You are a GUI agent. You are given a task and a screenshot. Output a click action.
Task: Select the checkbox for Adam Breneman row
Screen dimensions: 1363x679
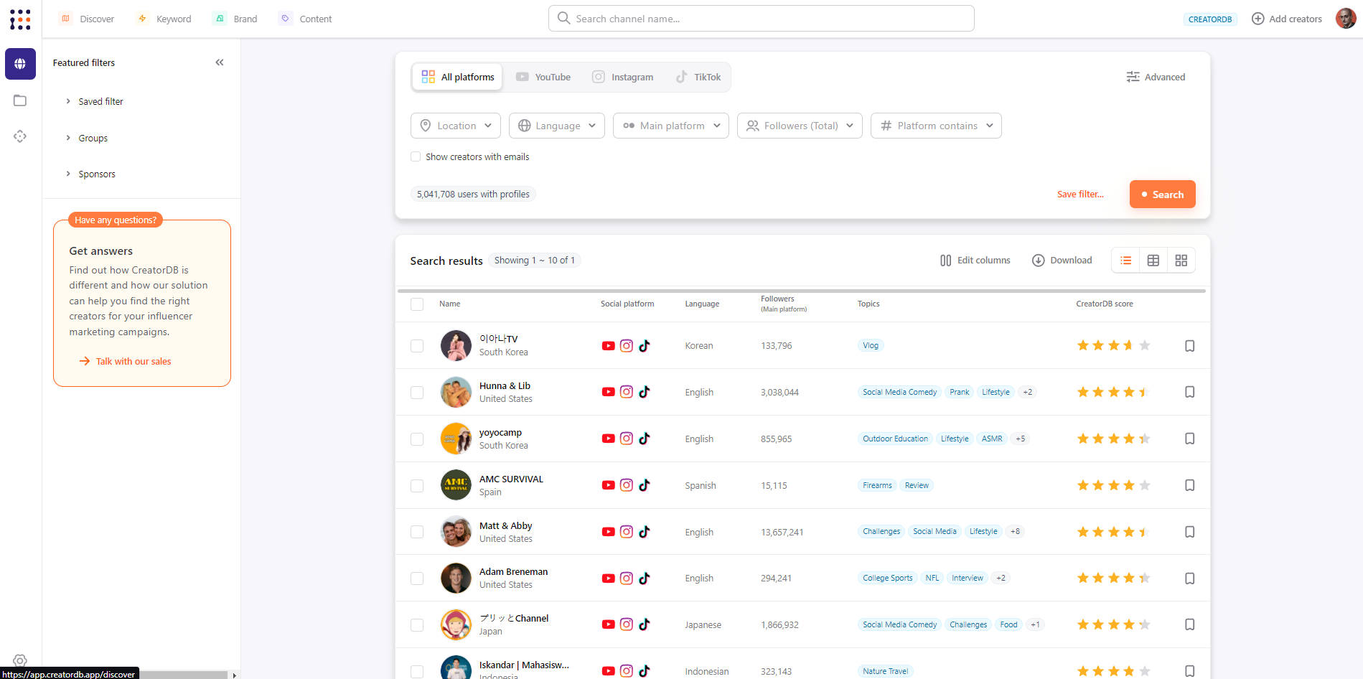[x=417, y=578]
